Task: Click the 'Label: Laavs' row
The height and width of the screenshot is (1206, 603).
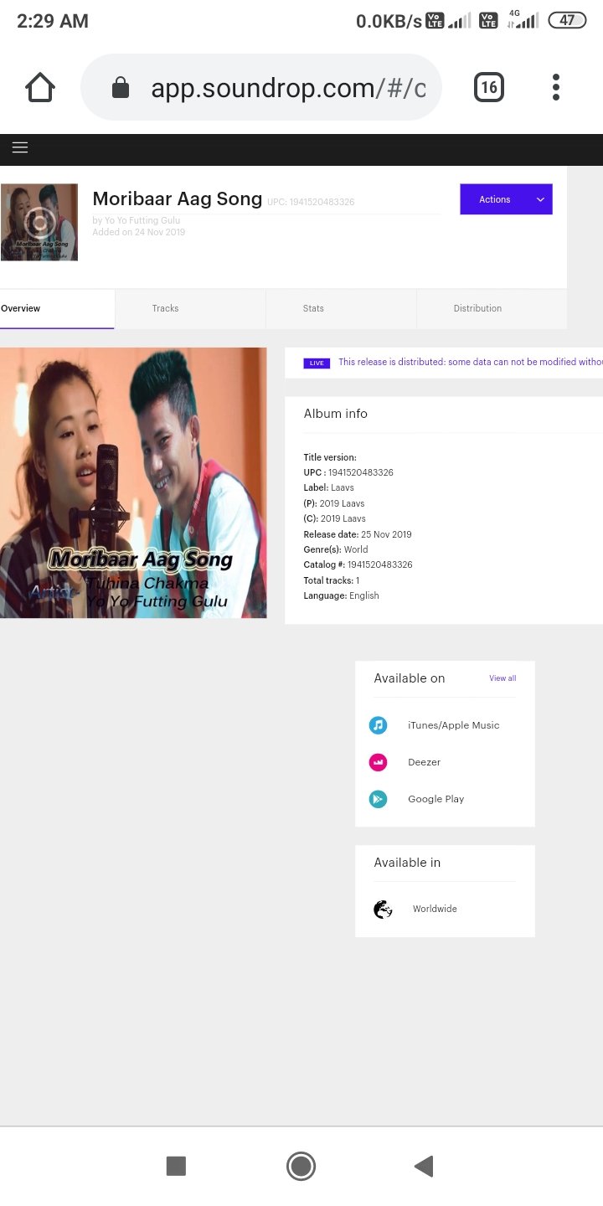Action: [328, 487]
